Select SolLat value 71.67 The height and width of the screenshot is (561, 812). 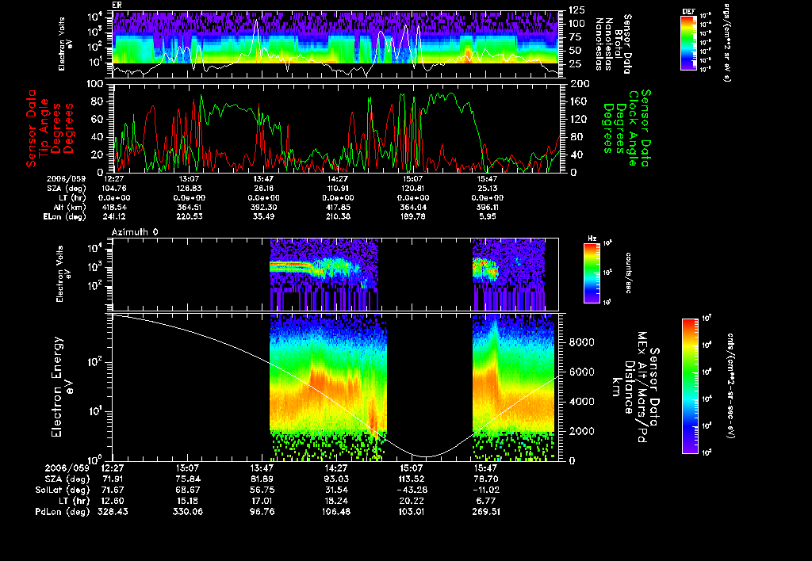[x=113, y=490]
